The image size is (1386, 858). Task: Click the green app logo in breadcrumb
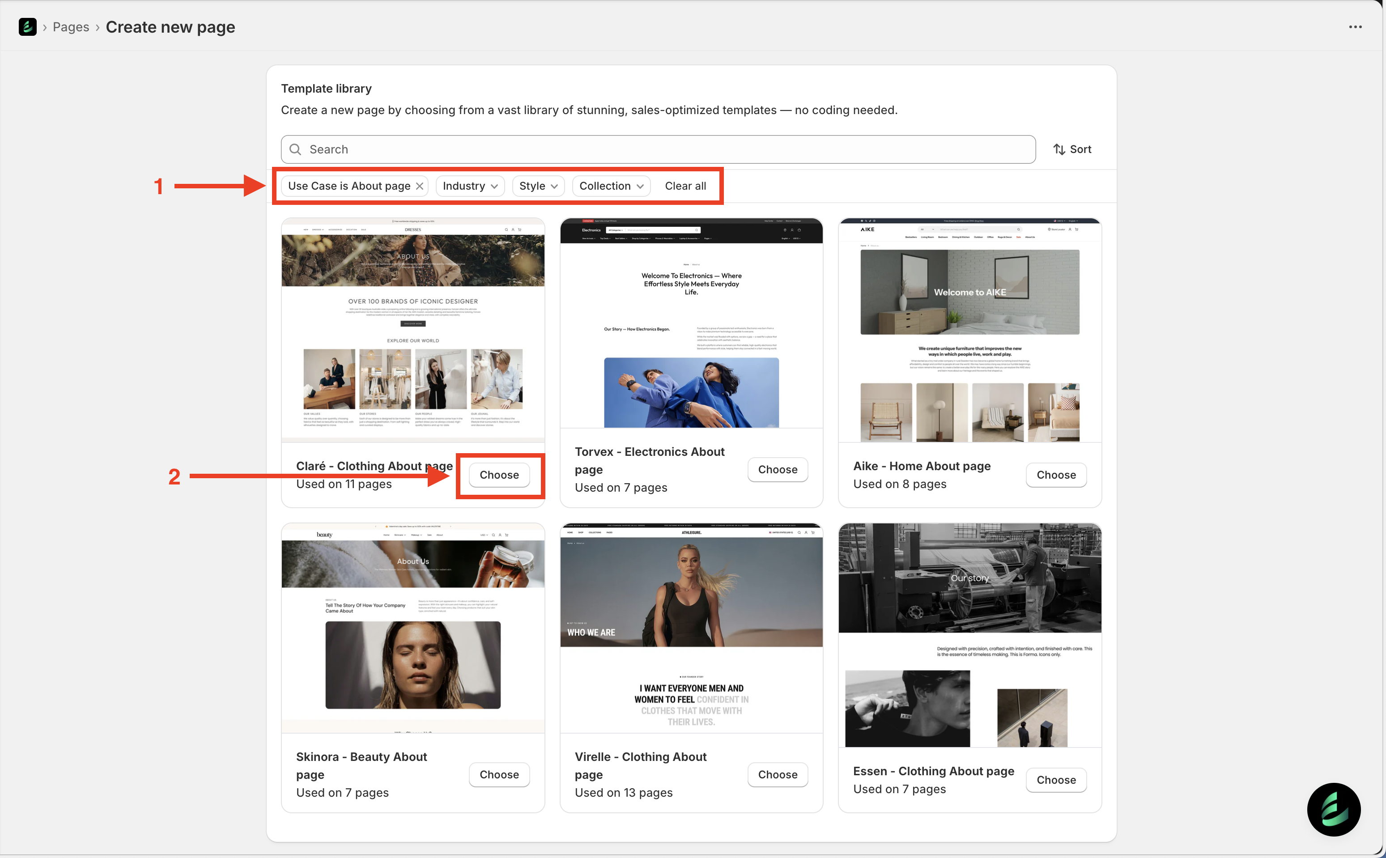pyautogui.click(x=27, y=27)
